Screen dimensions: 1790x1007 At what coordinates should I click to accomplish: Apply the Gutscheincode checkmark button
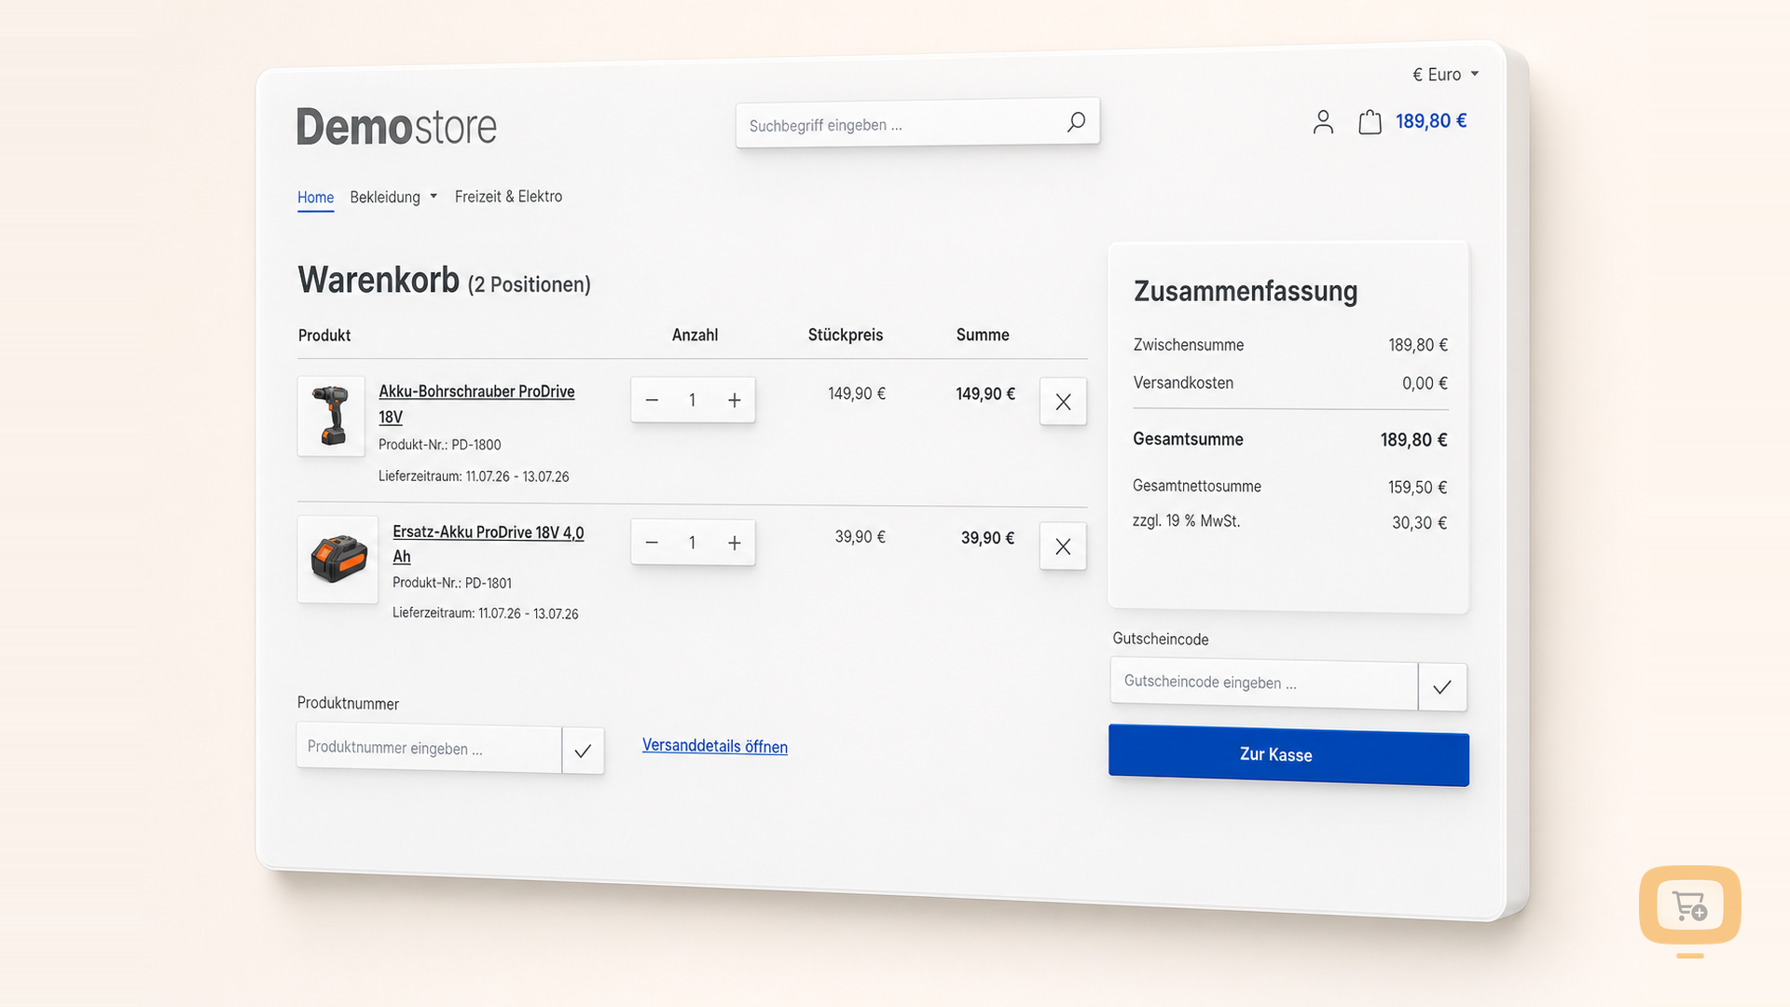1442,687
